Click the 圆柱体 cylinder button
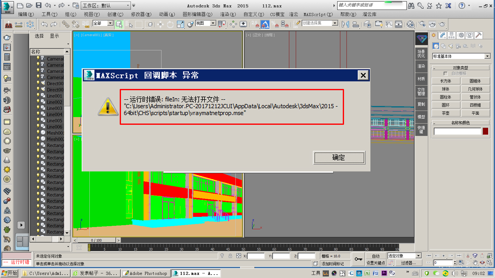Image resolution: width=495 pixels, height=278 pixels. click(x=445, y=97)
